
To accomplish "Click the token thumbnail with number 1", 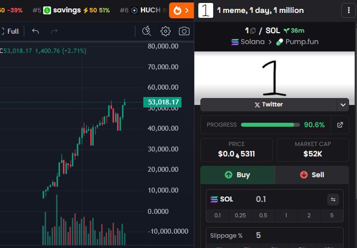I will point(206,10).
